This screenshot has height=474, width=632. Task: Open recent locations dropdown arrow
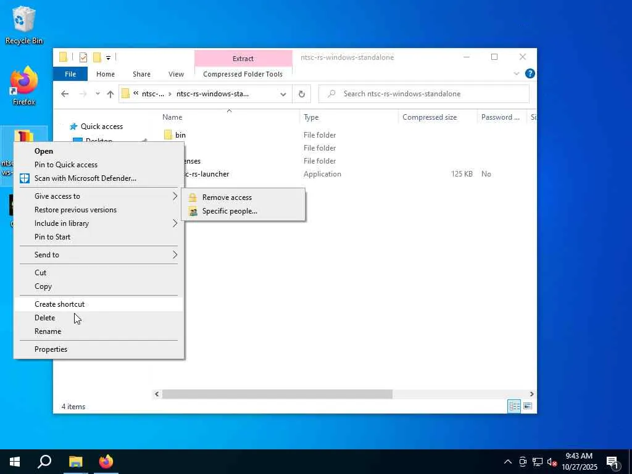(98, 94)
